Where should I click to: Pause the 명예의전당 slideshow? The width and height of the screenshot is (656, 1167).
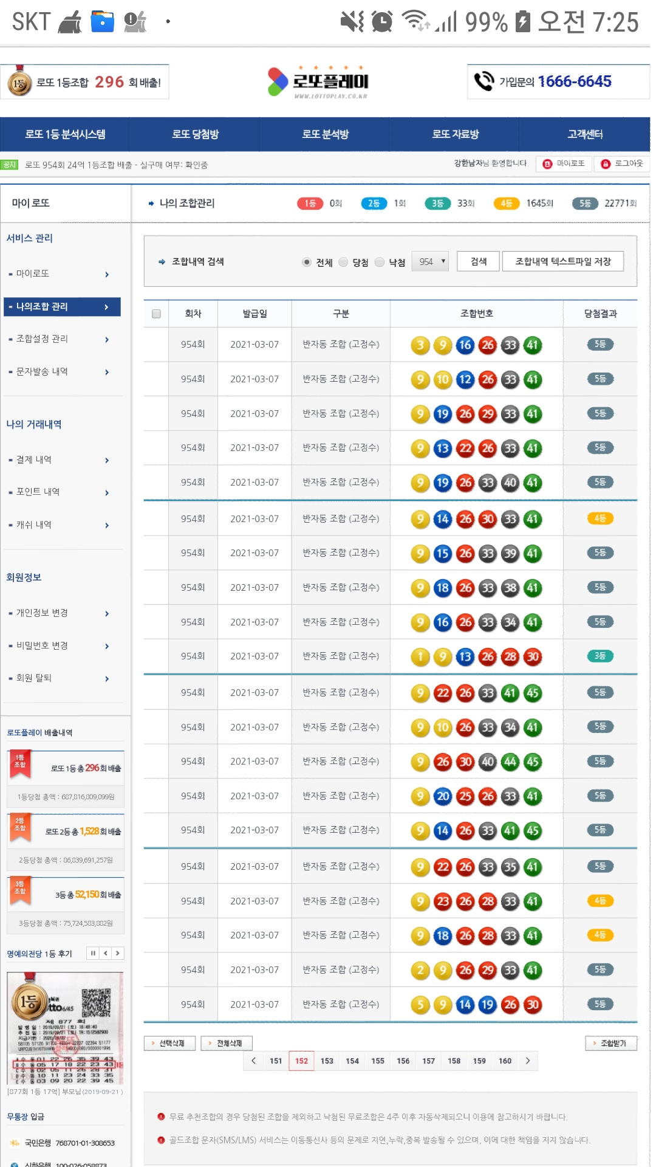click(x=93, y=953)
